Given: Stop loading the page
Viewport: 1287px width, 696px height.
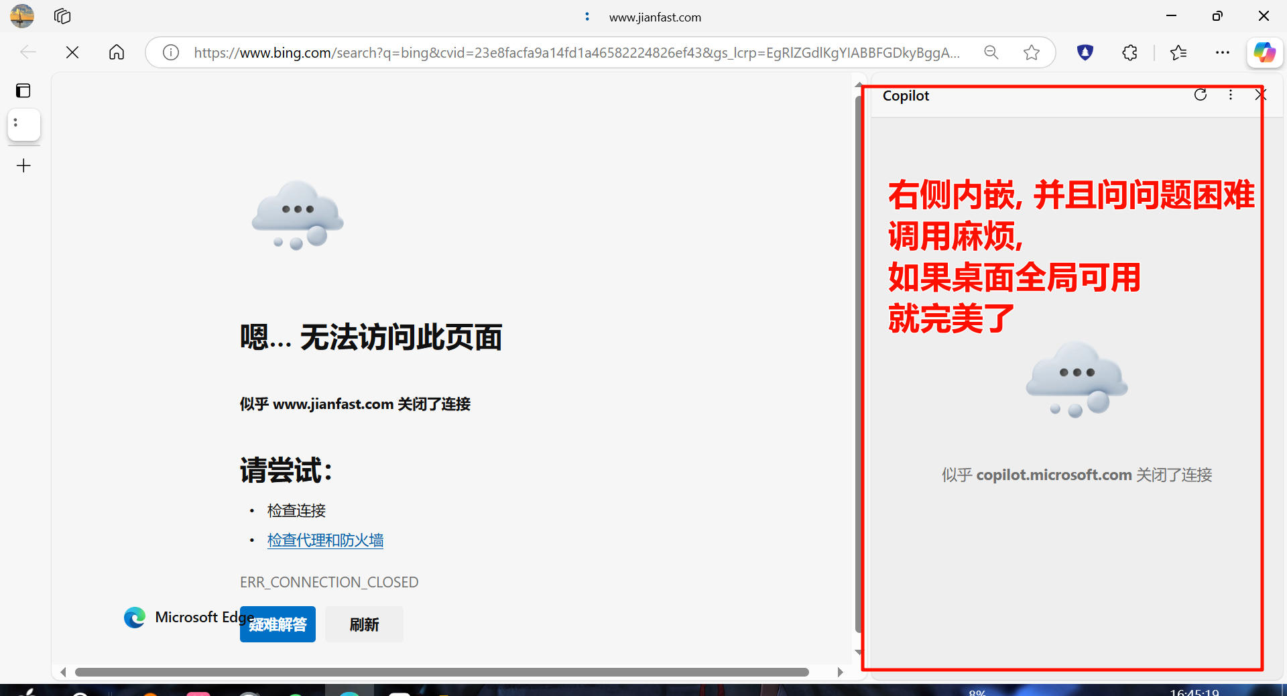Looking at the screenshot, I should [72, 52].
